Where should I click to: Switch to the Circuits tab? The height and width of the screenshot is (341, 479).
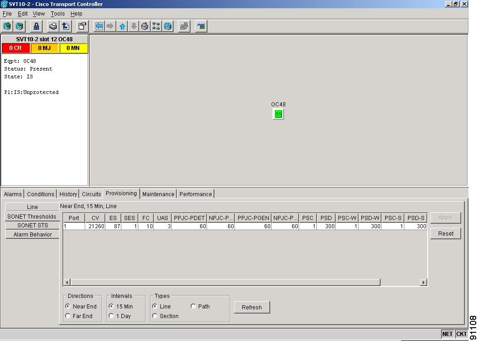pyautogui.click(x=91, y=194)
